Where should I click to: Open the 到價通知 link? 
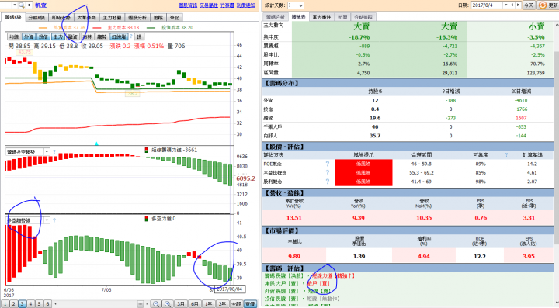pyautogui.click(x=246, y=5)
